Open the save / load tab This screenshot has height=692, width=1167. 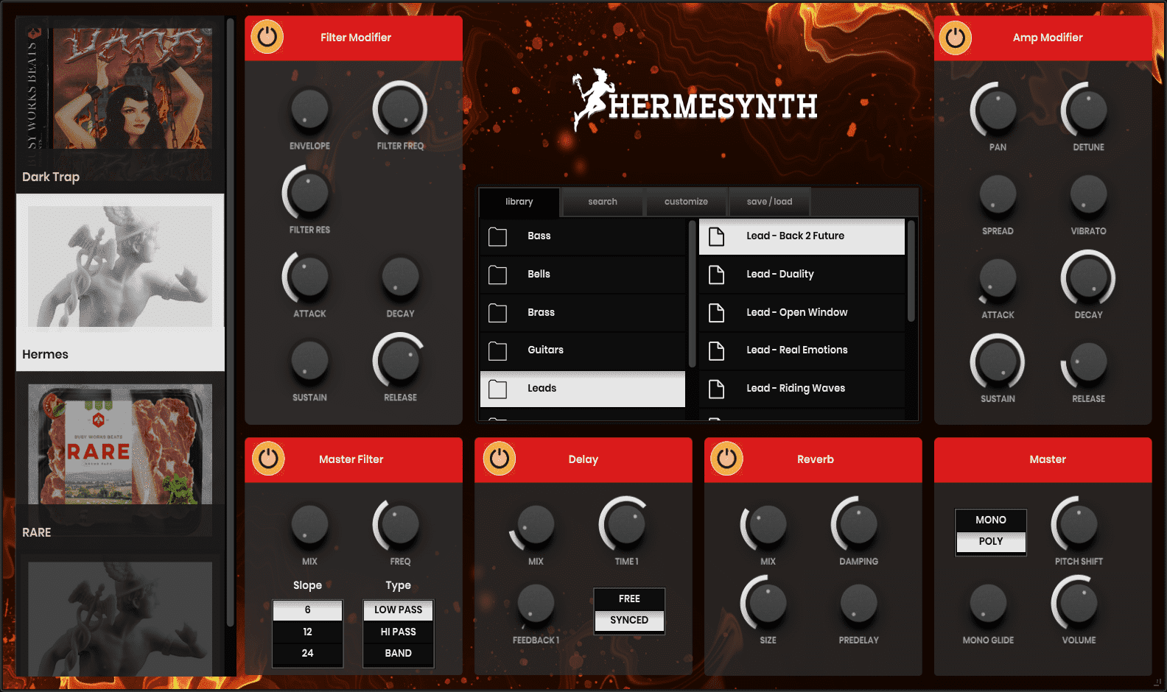(x=769, y=202)
